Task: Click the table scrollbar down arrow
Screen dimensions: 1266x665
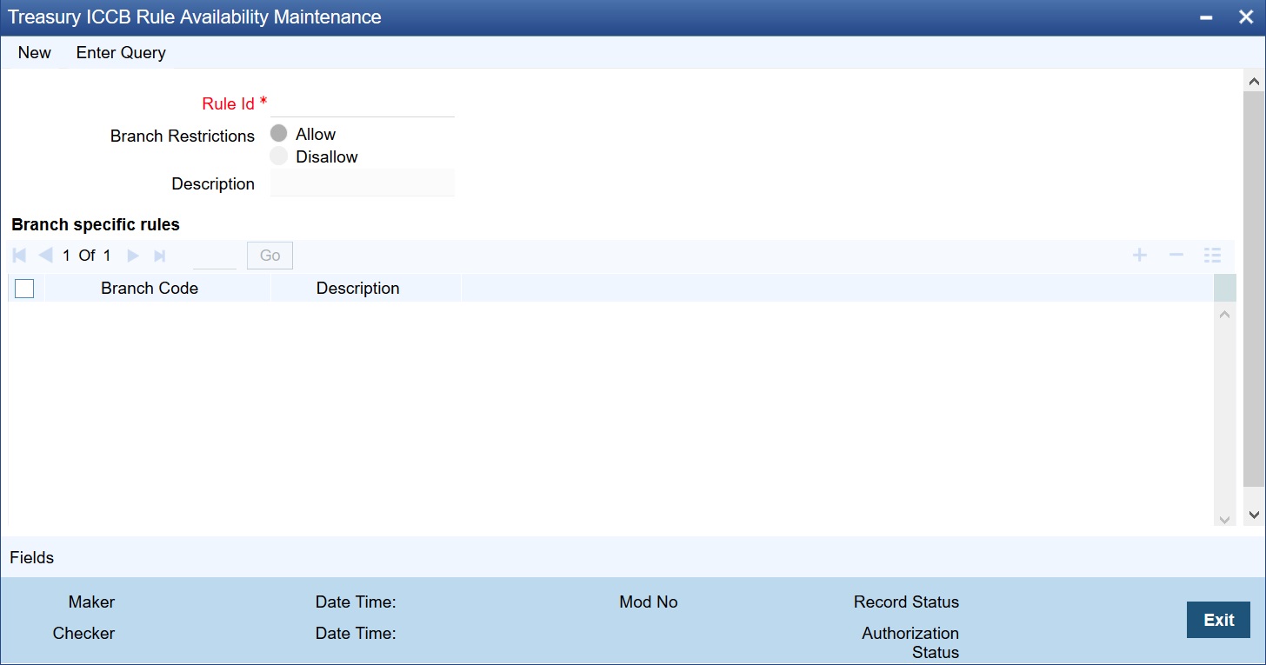Action: [x=1225, y=519]
